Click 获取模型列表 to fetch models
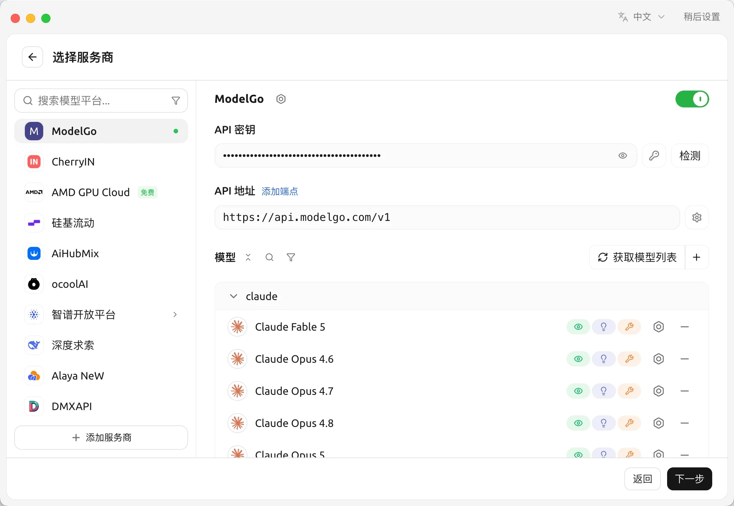734x506 pixels. 637,257
